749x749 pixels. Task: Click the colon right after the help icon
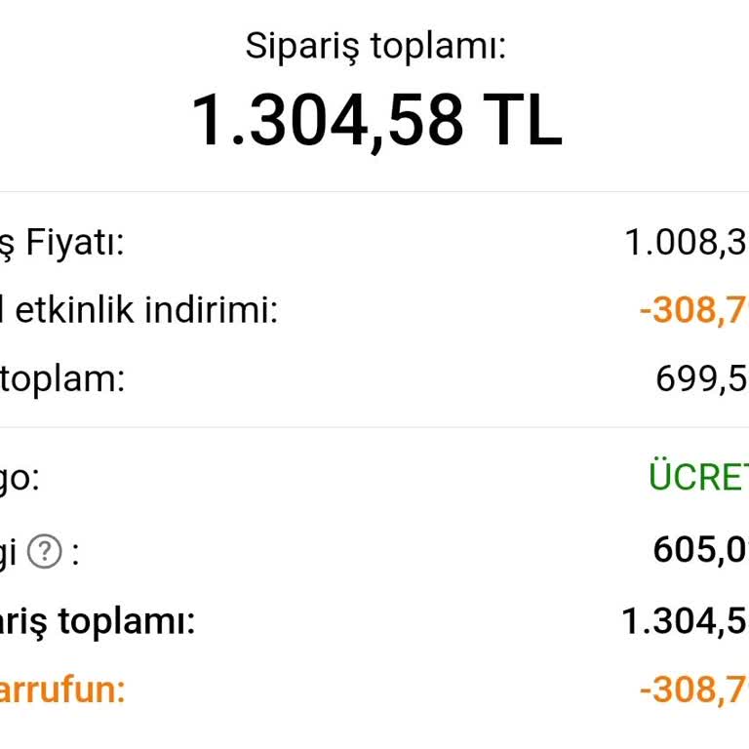coord(74,555)
